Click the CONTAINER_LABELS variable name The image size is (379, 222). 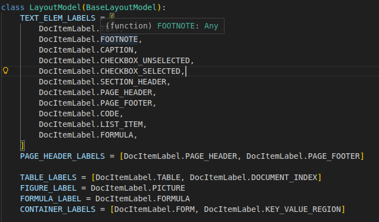[58, 210]
